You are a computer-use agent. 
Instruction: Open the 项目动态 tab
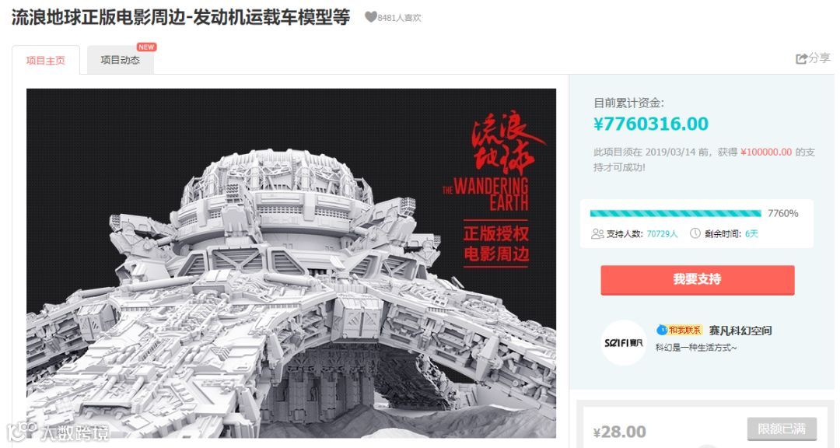[x=120, y=60]
